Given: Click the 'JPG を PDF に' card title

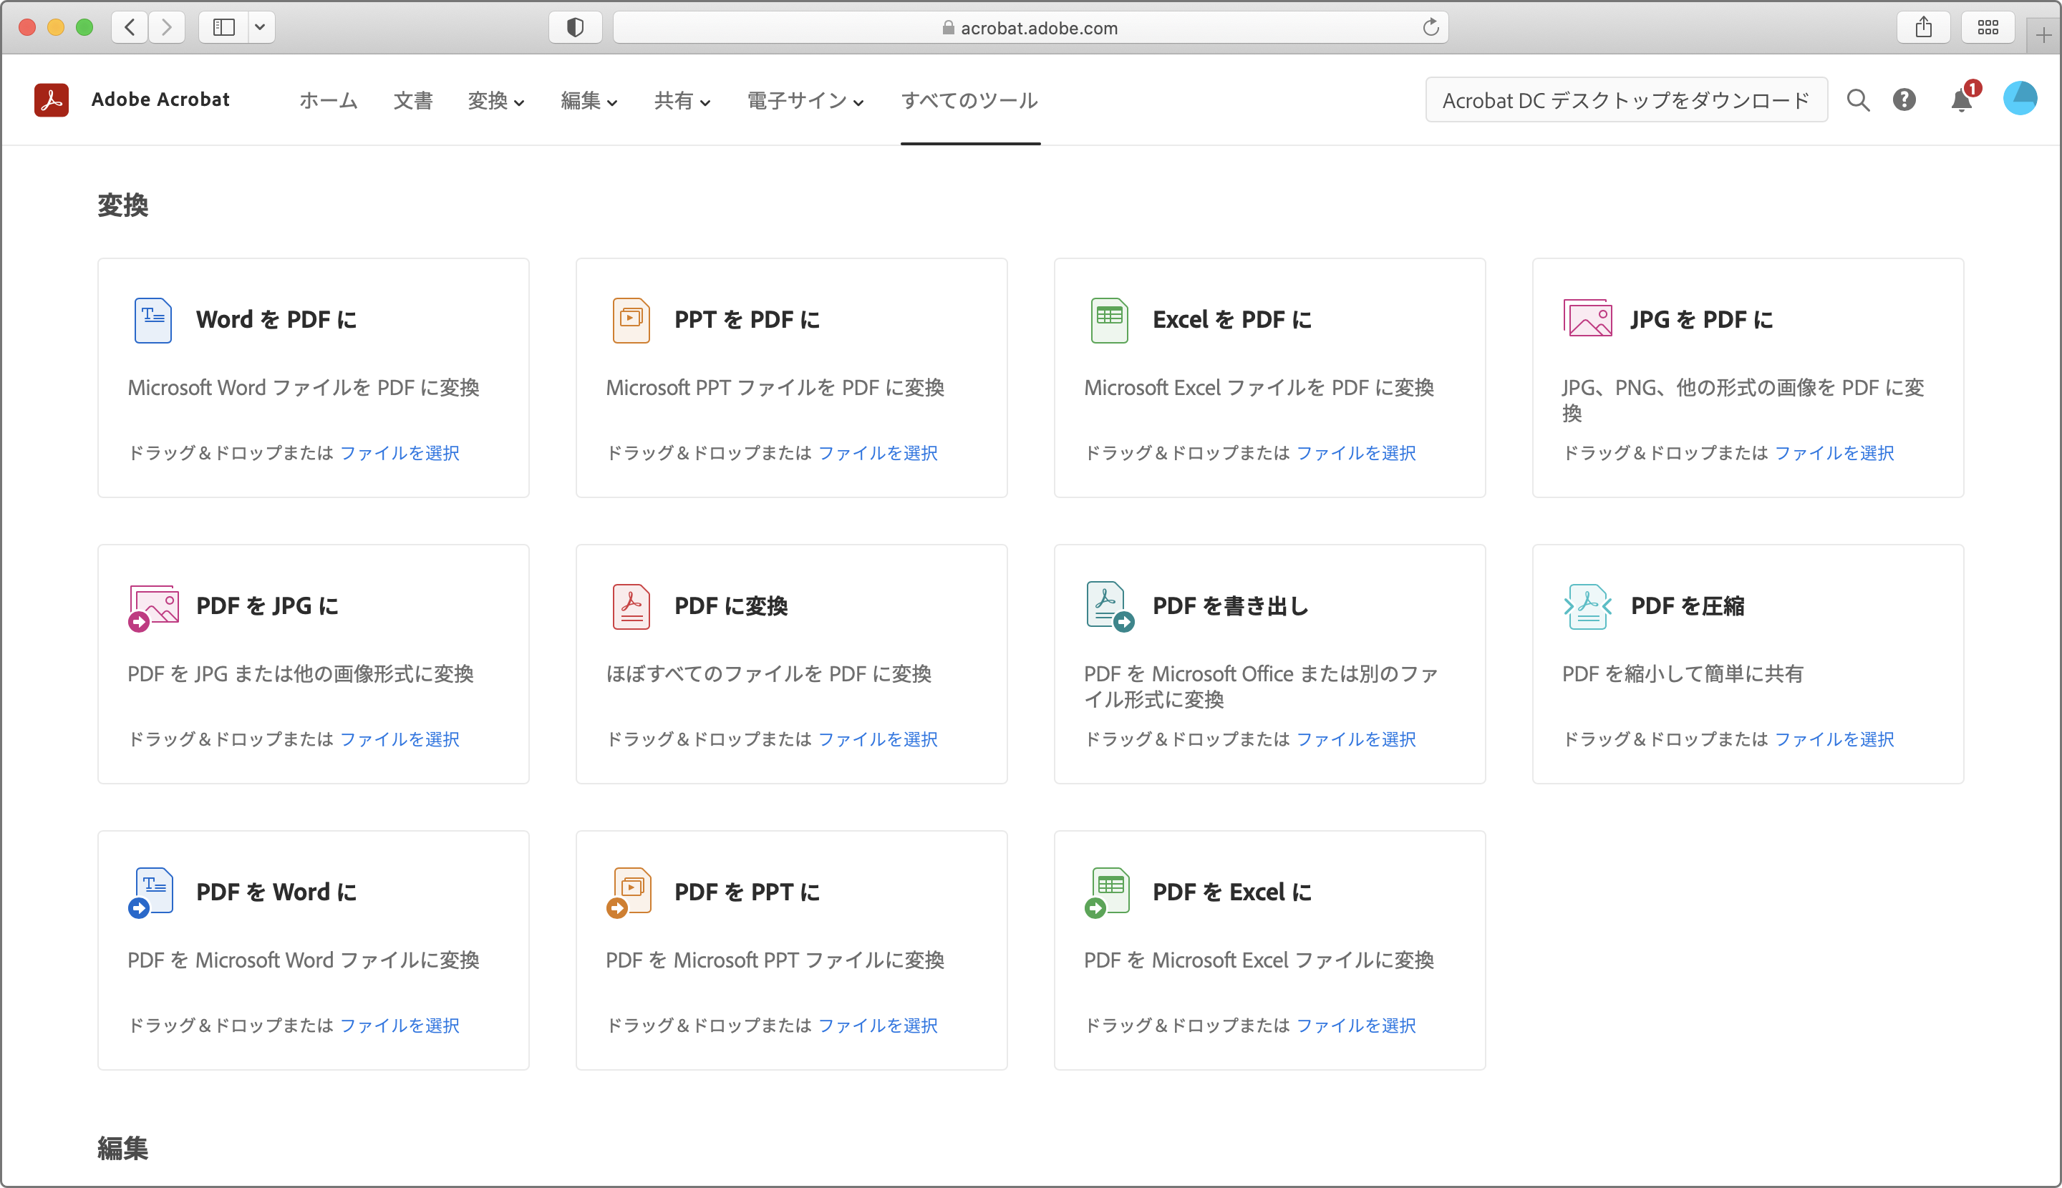Looking at the screenshot, I should click(1702, 320).
